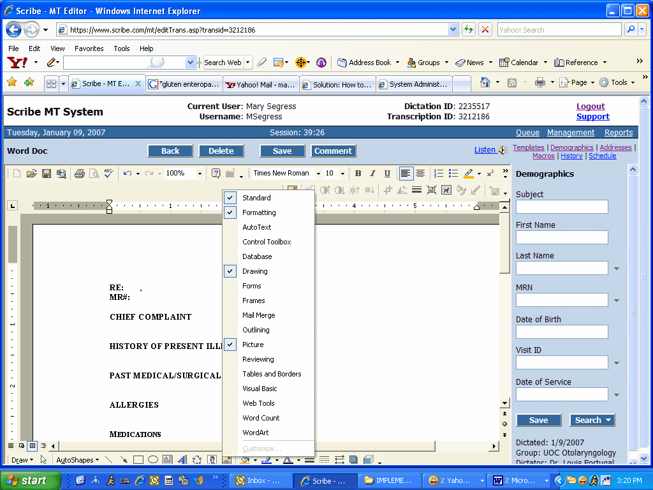Expand the Draw menu
This screenshot has width=653, height=490.
(x=22, y=460)
